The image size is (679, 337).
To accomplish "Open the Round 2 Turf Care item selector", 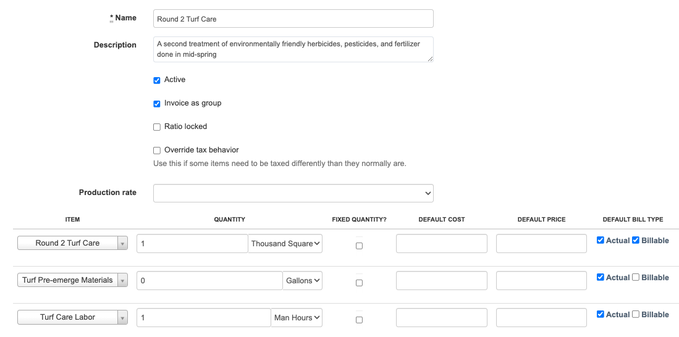I will pyautogui.click(x=72, y=243).
